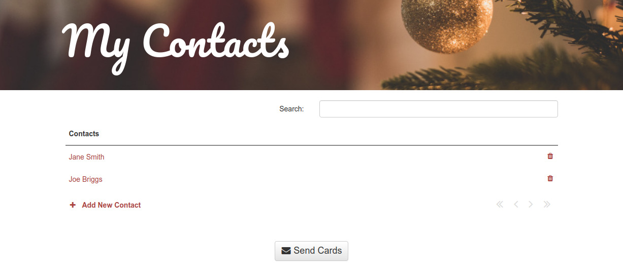
Task: Go to previous page with left chevron
Action: point(516,205)
